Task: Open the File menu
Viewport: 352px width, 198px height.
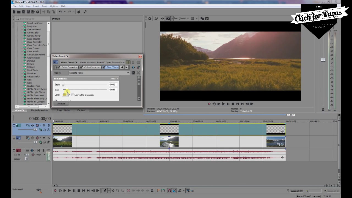Action: point(14,6)
